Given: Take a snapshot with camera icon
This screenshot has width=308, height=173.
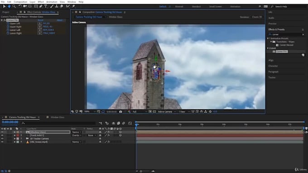Looking at the screenshot, I should (x=120, y=112).
